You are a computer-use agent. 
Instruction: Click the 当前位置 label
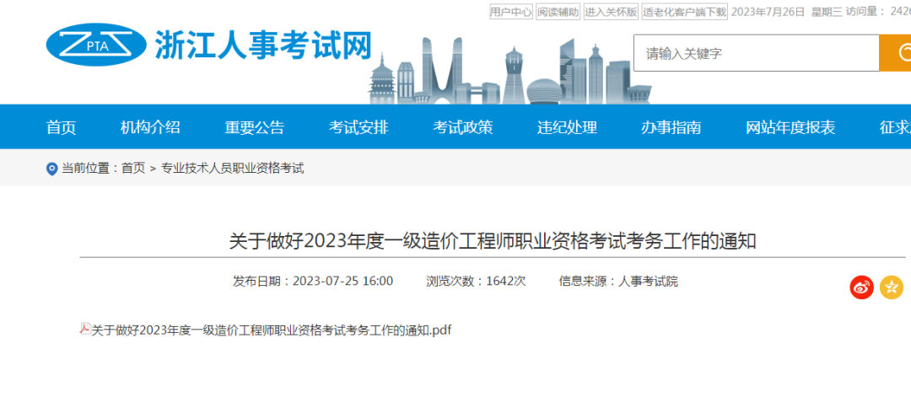pyautogui.click(x=85, y=169)
